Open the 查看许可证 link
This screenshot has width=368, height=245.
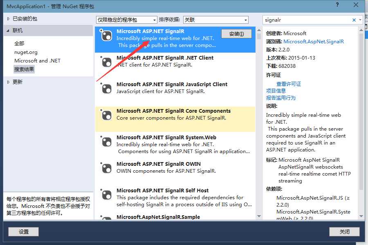point(288,84)
